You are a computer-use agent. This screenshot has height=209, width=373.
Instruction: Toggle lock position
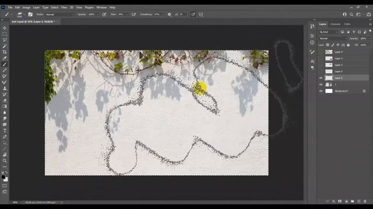338,45
